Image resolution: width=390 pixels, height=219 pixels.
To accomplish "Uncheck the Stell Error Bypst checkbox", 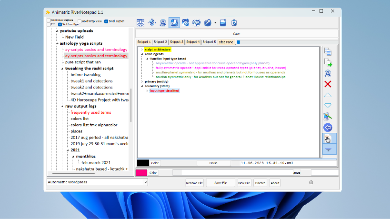I will [x=60, y=24].
